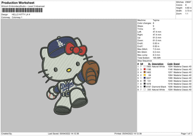Click the 'Stop Sequence:' heading

point(145,61)
